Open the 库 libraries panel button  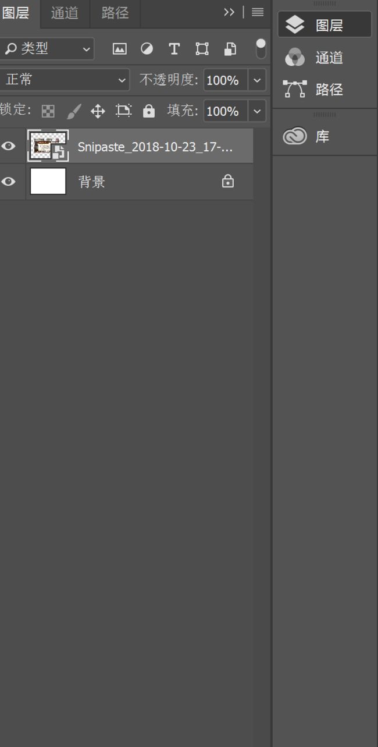(324, 137)
